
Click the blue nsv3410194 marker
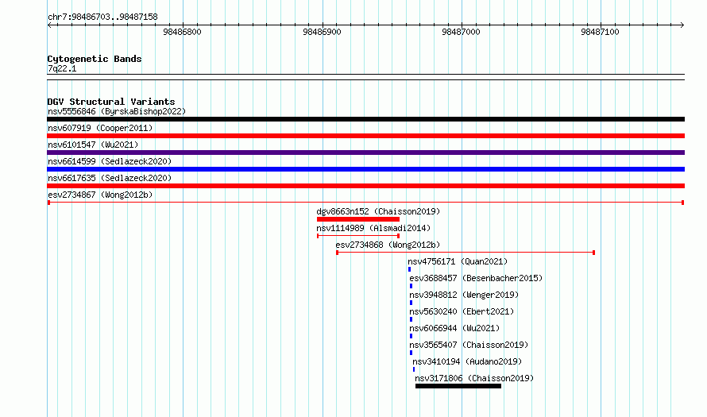click(413, 369)
